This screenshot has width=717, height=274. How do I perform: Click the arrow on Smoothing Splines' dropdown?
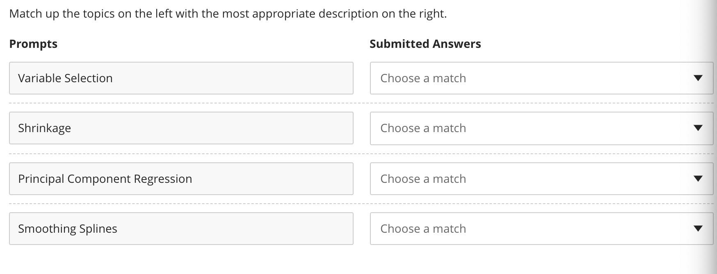pyautogui.click(x=697, y=229)
